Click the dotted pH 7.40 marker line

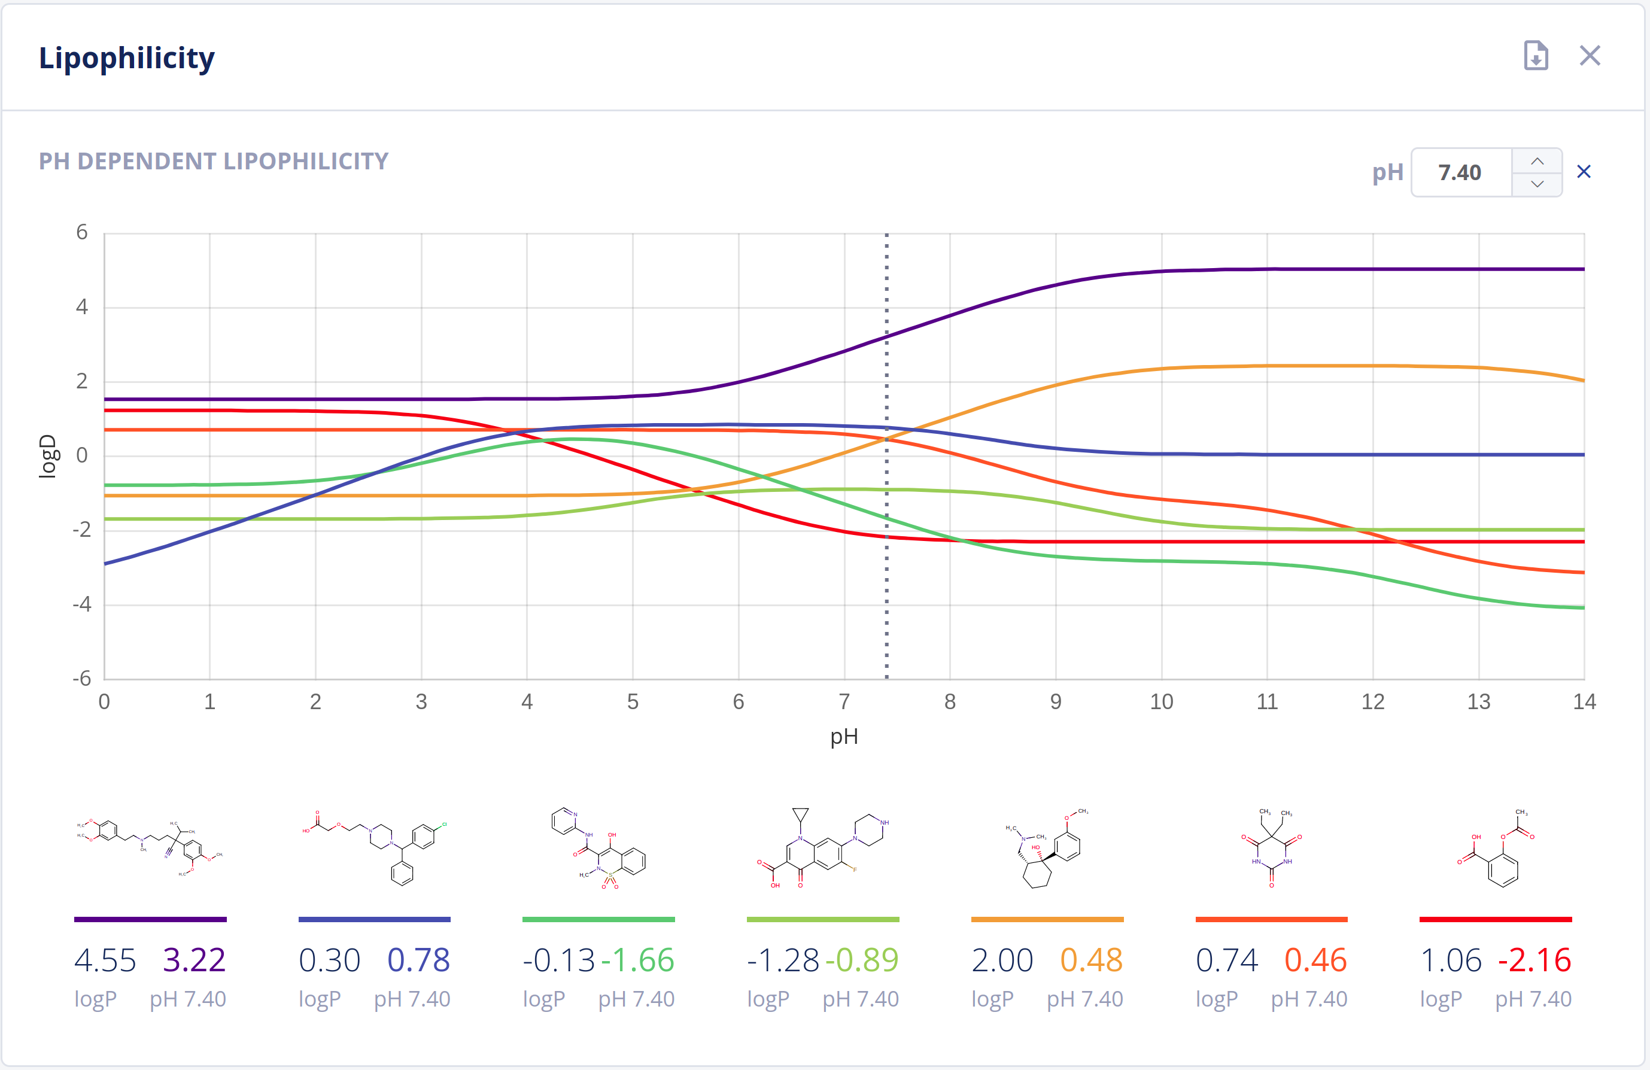887,624
